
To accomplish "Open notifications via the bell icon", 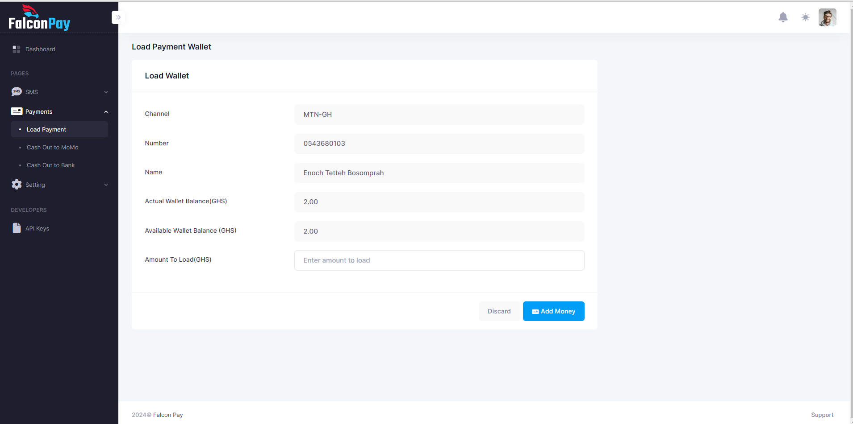I will point(782,17).
